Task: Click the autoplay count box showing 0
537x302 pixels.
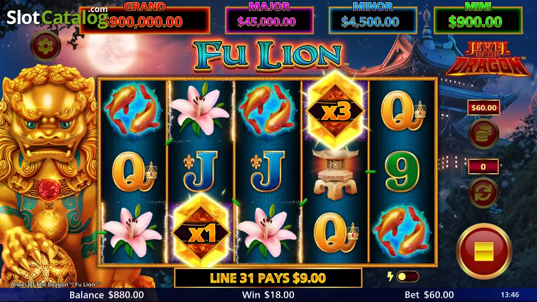Action: point(483,166)
